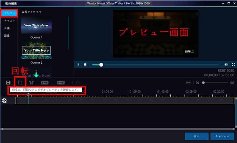The width and height of the screenshot is (237, 143).
Task: Click the Warrior Nun window title text
Action: click(118, 3)
